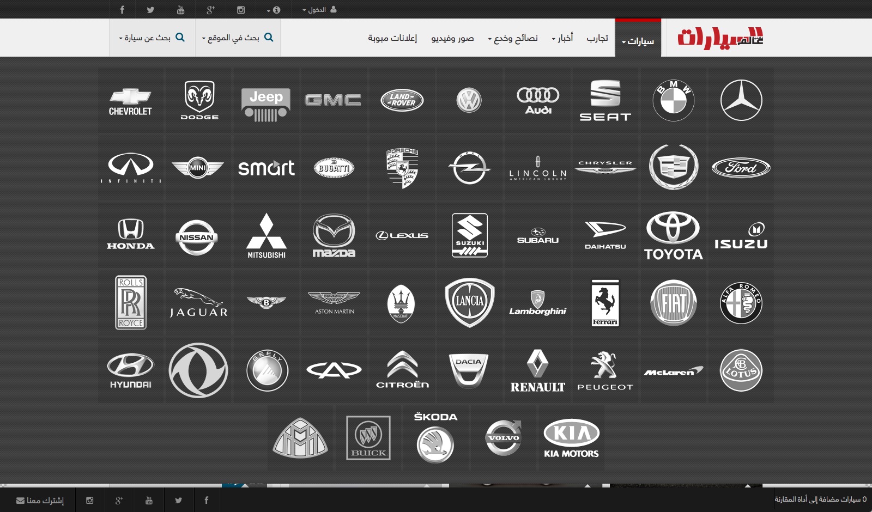Click the إشترك معنا subscribe button
This screenshot has height=512, width=872.
tap(40, 500)
